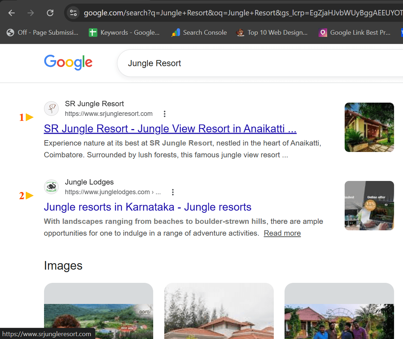Click the SR Jungle Resort site name

[x=94, y=104]
